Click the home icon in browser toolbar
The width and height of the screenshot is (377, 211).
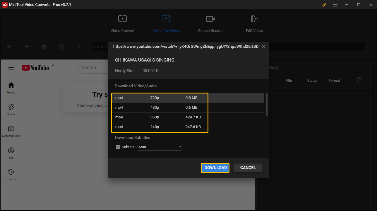click(x=44, y=47)
